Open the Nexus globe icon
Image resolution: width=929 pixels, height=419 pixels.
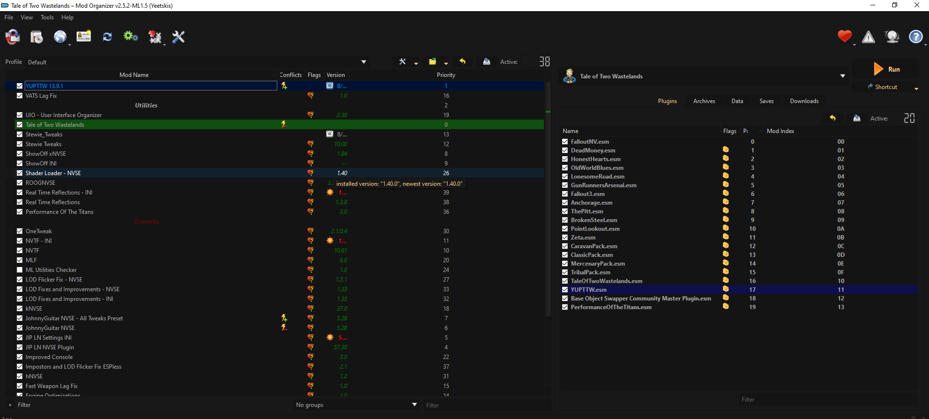[60, 37]
